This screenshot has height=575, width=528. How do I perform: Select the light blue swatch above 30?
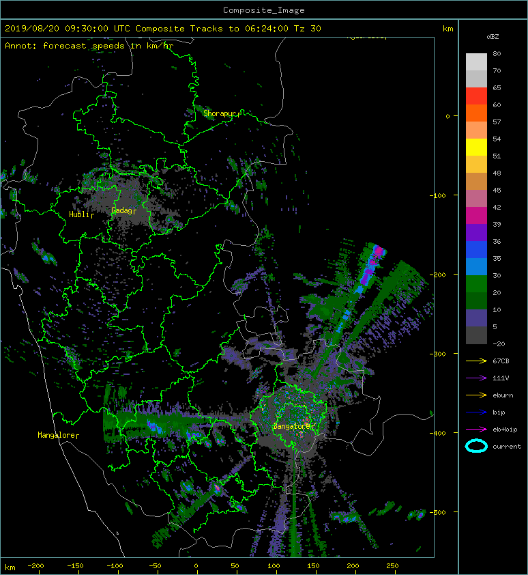coord(476,266)
